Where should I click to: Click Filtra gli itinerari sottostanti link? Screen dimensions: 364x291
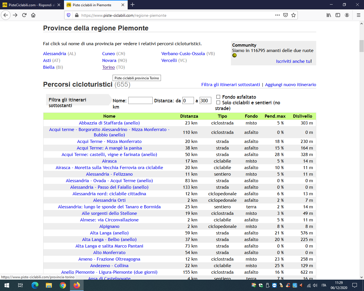click(231, 85)
